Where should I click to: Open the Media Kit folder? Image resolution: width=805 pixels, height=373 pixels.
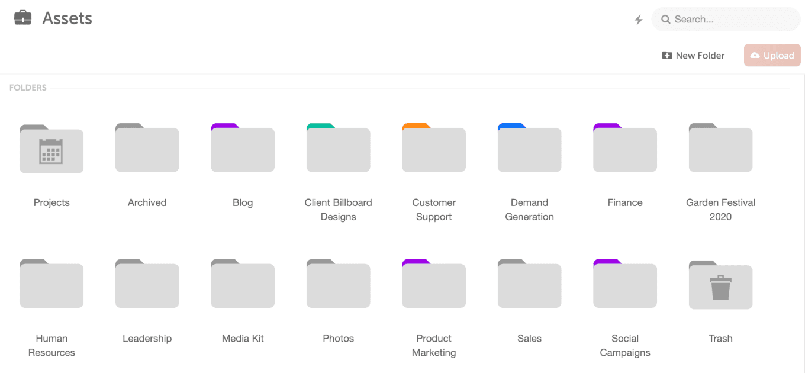click(x=243, y=285)
